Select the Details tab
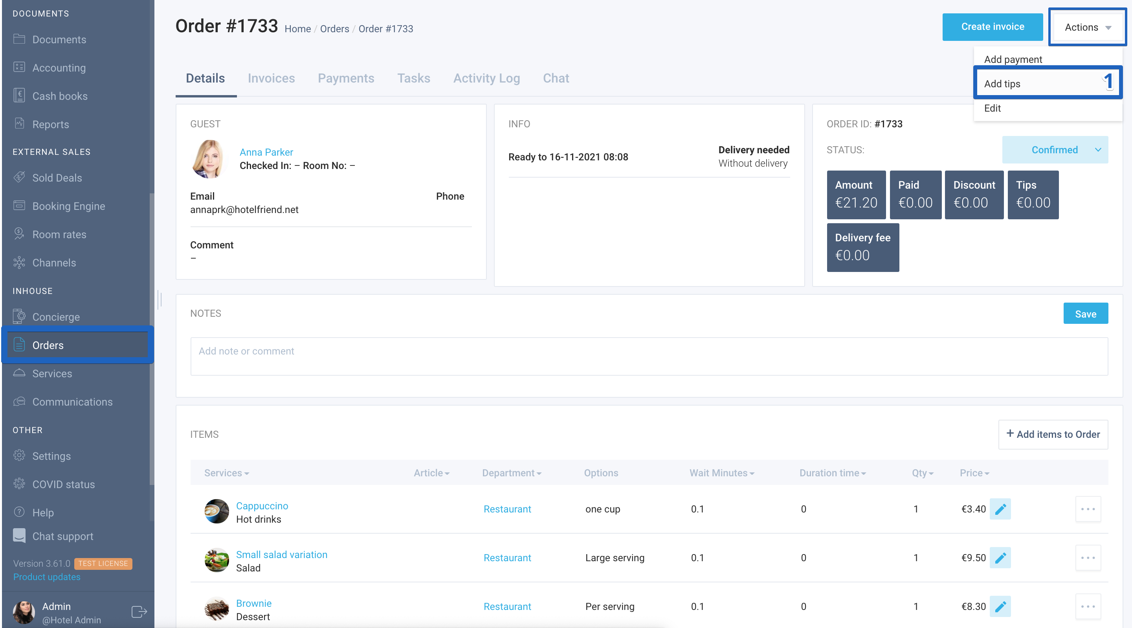This screenshot has width=1132, height=628. pyautogui.click(x=205, y=78)
